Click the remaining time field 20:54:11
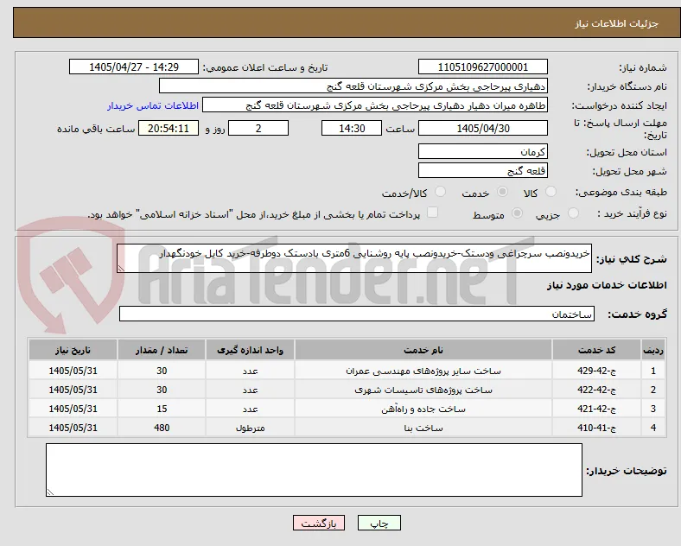 point(169,129)
